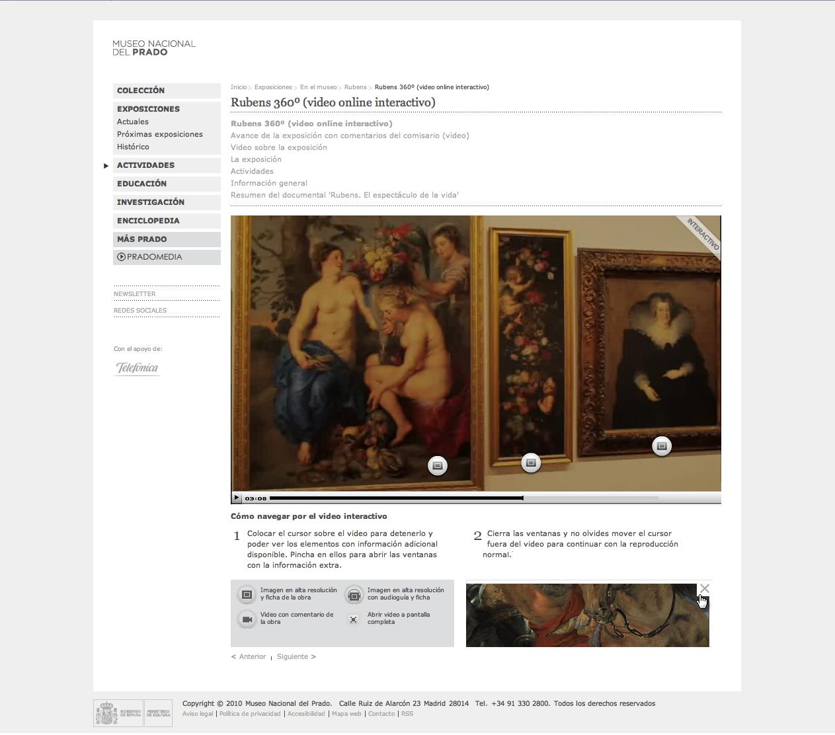Go to the Siguiente page
The width and height of the screenshot is (835, 735).
(x=296, y=656)
